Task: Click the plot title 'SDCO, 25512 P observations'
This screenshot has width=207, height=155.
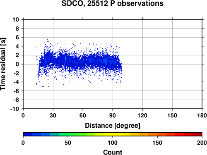Action: (113, 3)
